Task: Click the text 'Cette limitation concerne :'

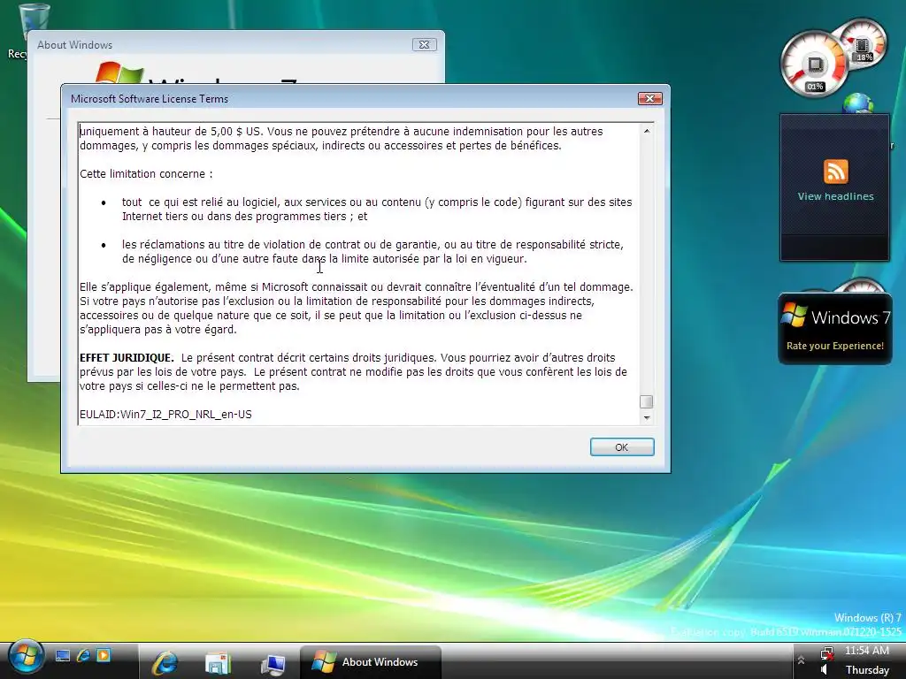Action: coord(146,174)
